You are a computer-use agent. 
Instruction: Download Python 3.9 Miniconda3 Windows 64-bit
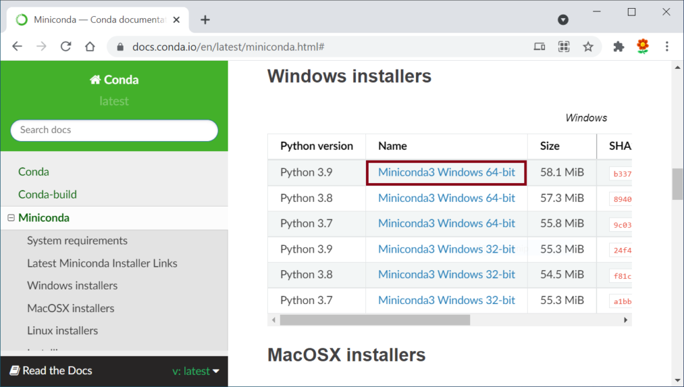point(446,172)
